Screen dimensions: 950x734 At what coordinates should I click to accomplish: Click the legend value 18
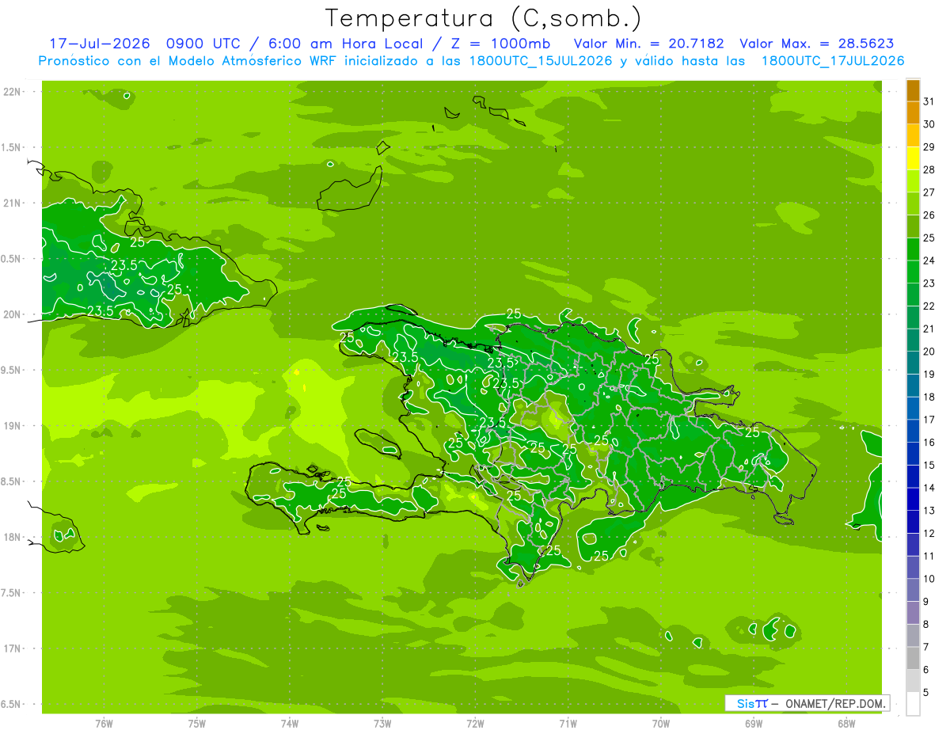point(929,397)
